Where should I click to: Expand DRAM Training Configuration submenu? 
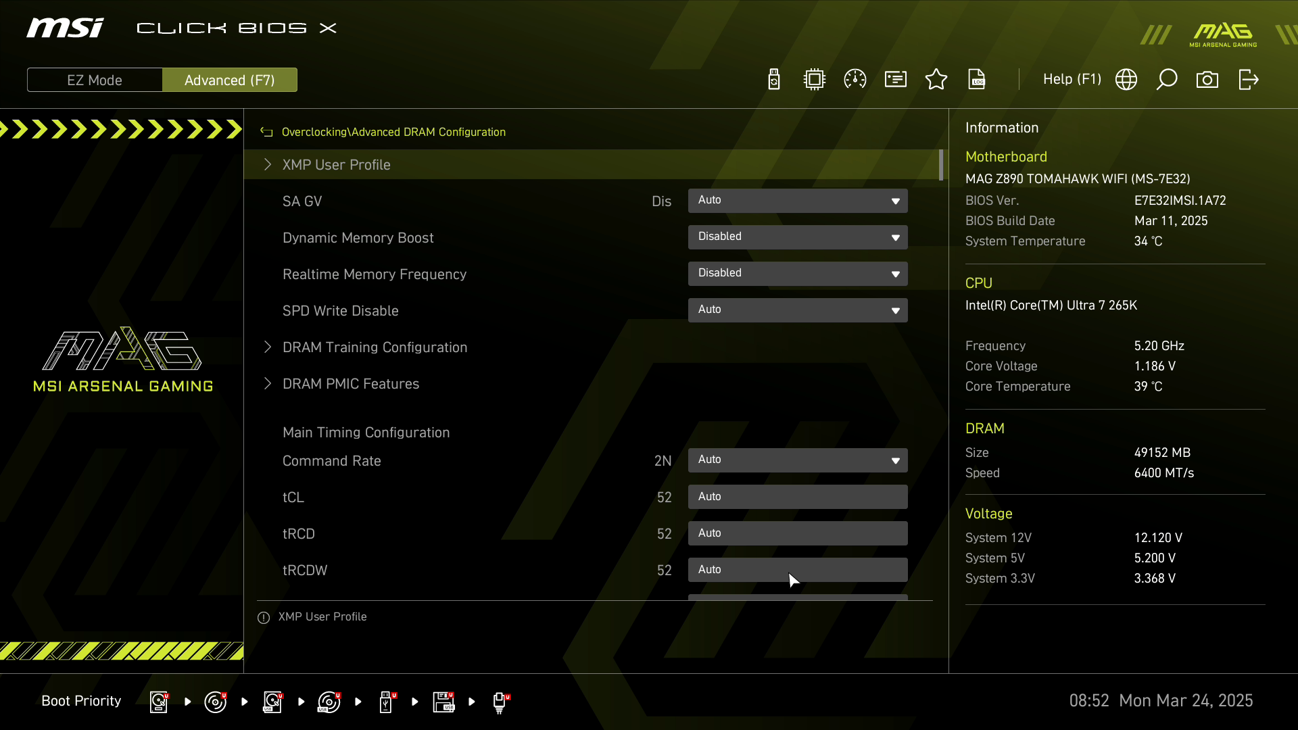coord(375,347)
